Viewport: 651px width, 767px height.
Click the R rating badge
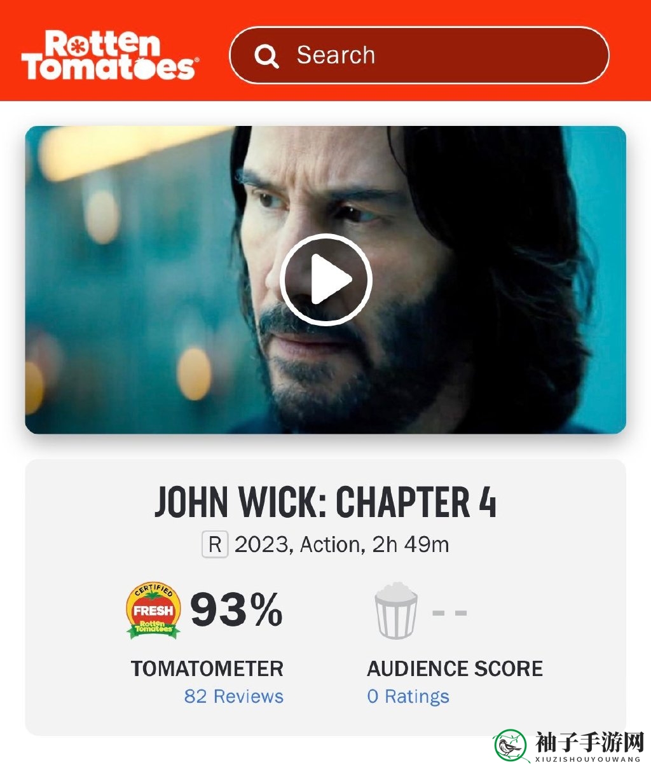coord(215,545)
